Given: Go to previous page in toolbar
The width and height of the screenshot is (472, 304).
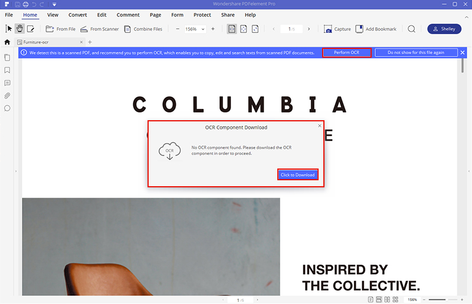Looking at the screenshot, I should (x=274, y=29).
